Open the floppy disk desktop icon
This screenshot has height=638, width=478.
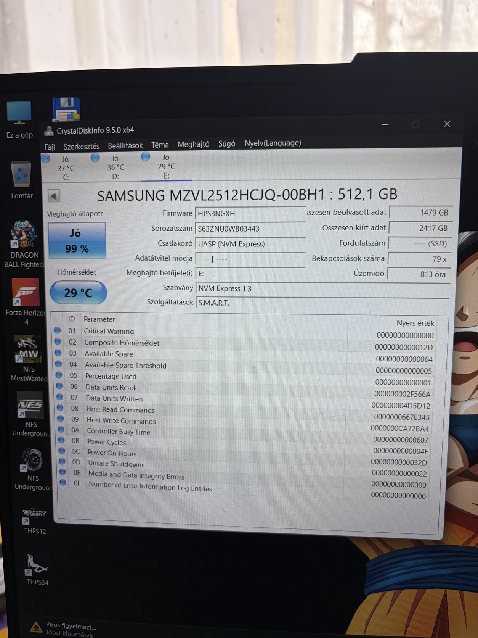click(66, 109)
